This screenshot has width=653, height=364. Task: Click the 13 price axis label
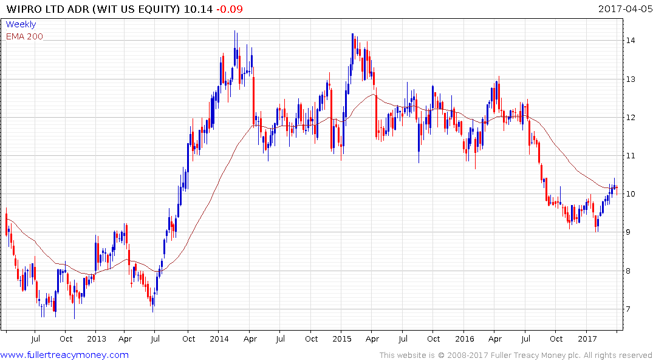click(x=630, y=79)
